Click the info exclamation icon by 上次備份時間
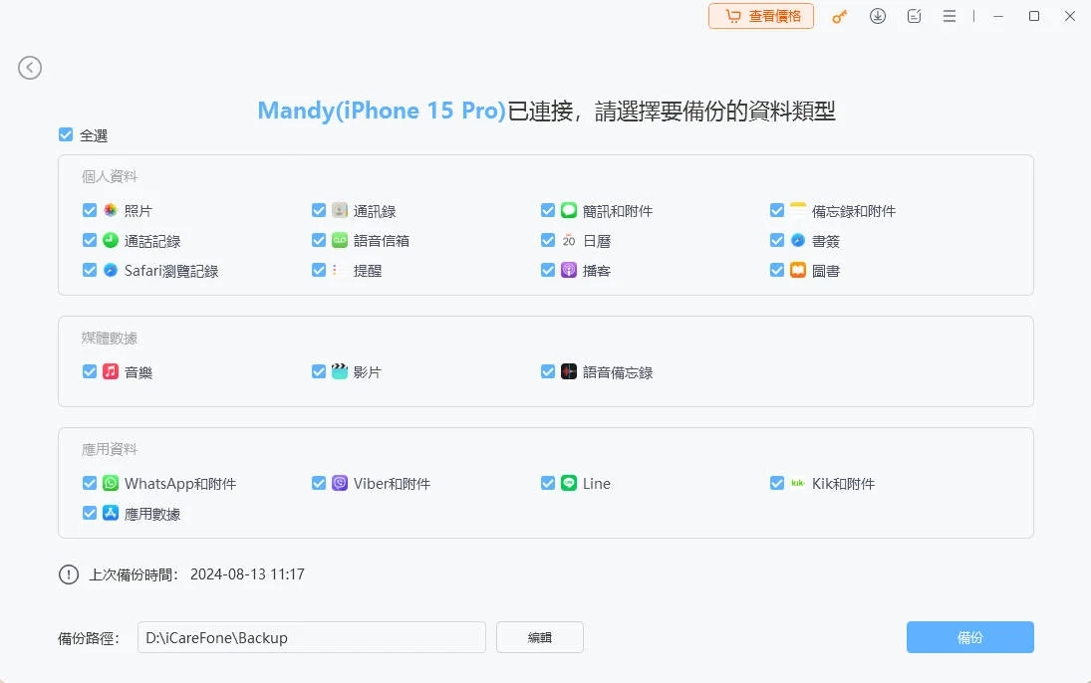1091x683 pixels. (68, 574)
